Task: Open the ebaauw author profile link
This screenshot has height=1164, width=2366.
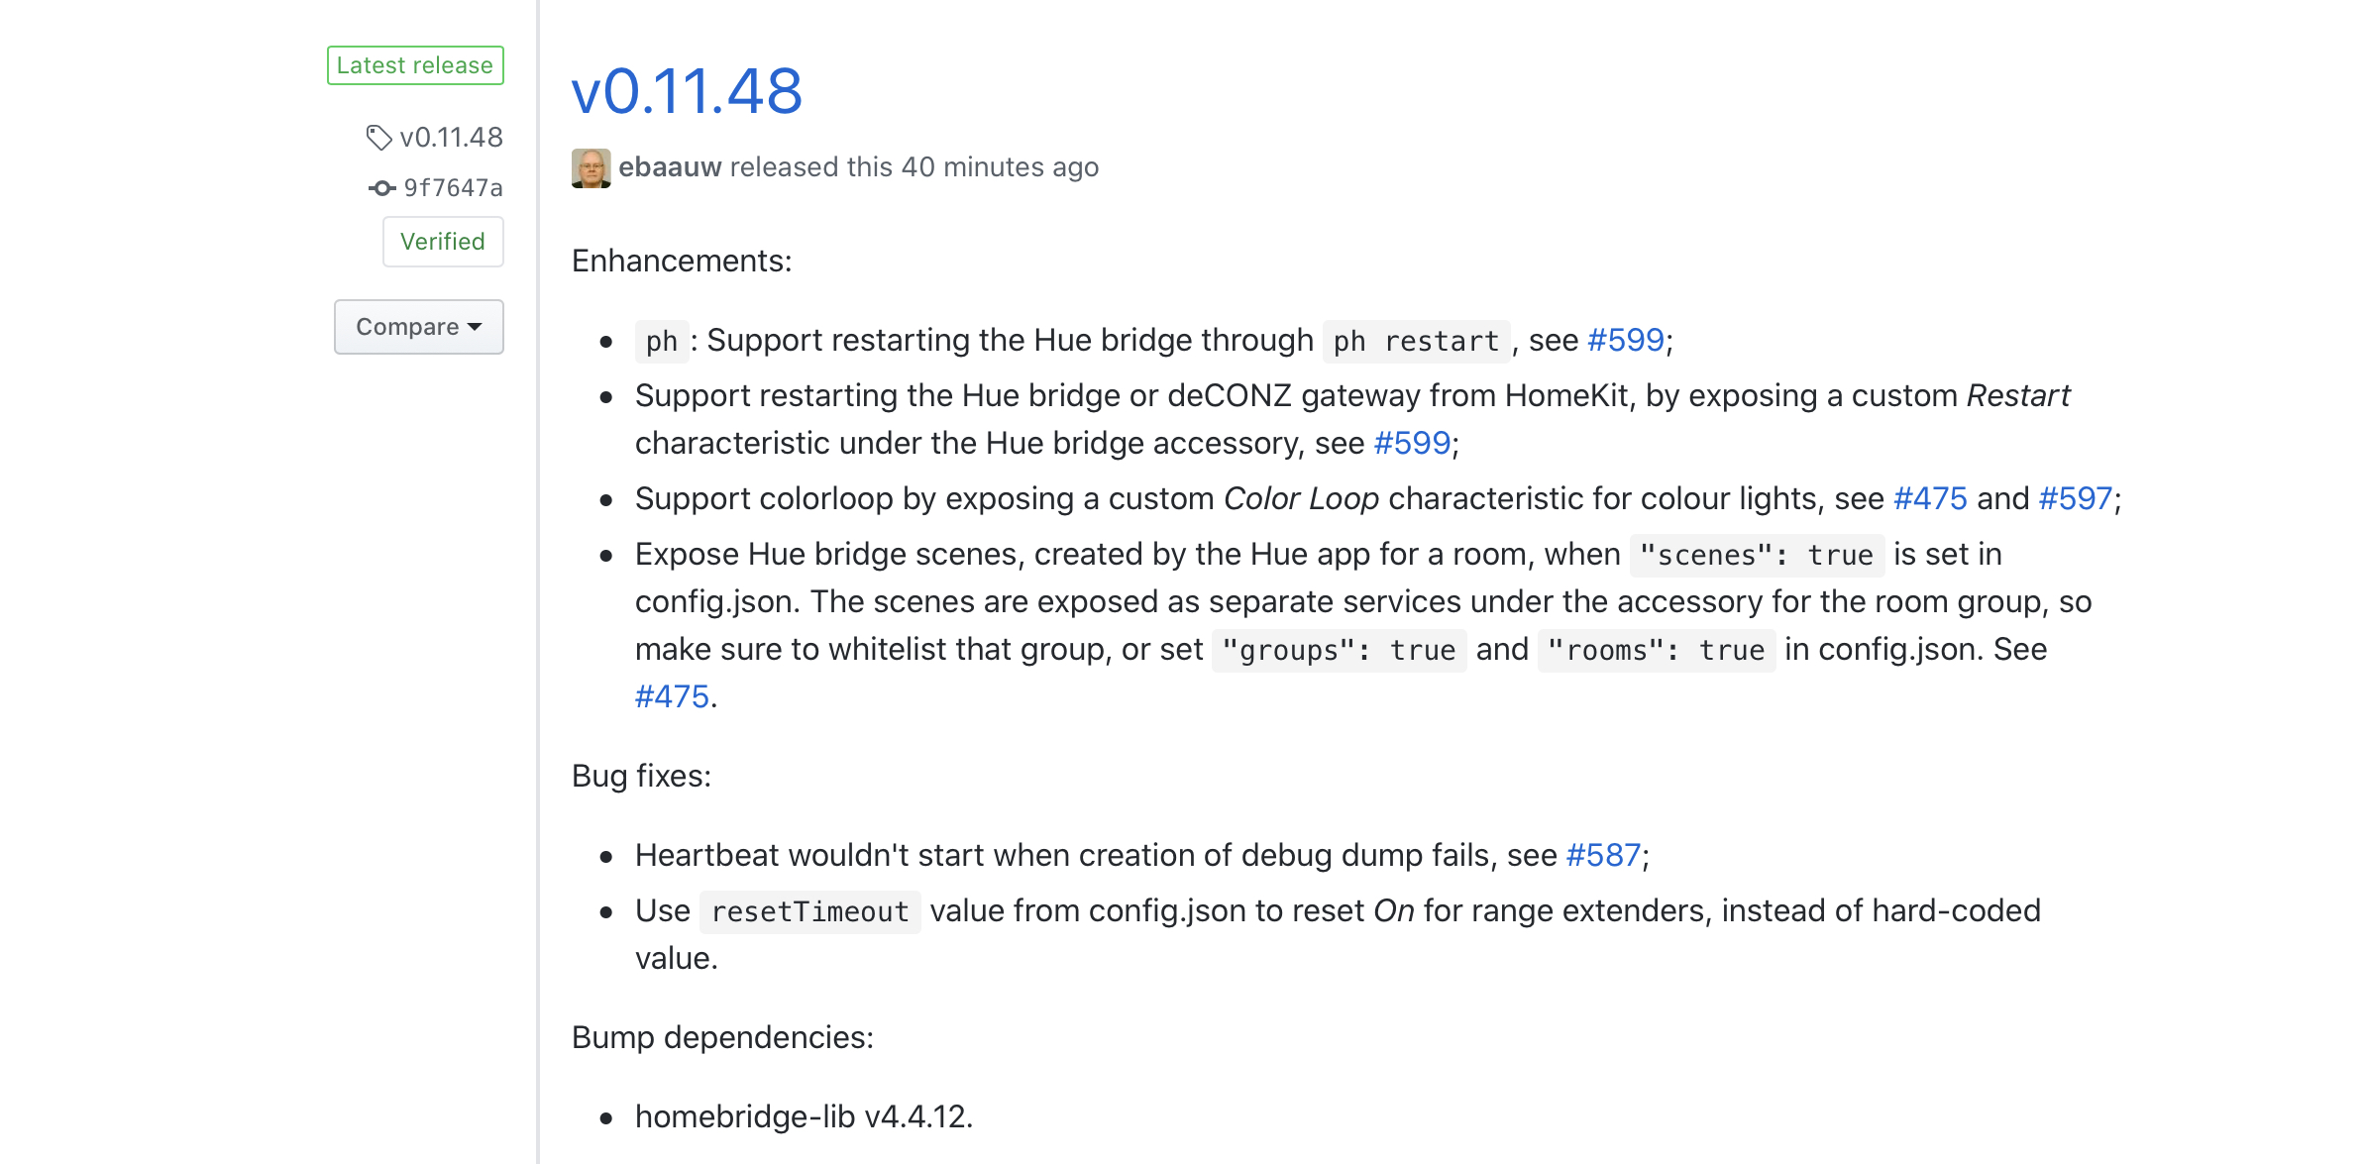Action: coord(670,167)
